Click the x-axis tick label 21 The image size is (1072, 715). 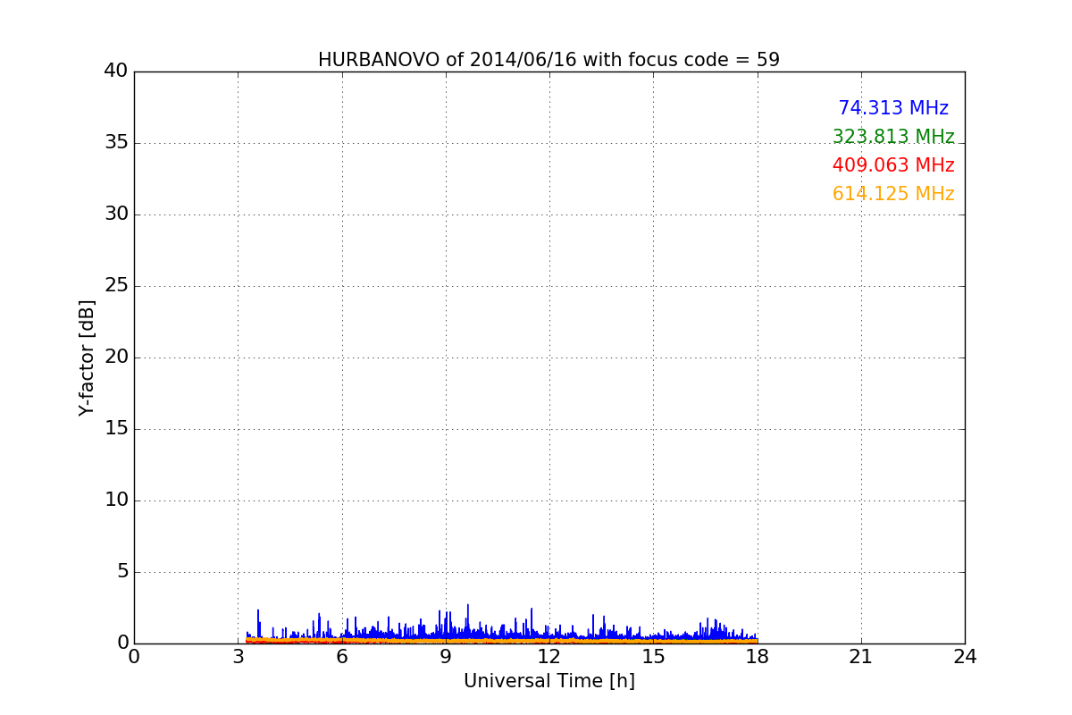point(861,657)
